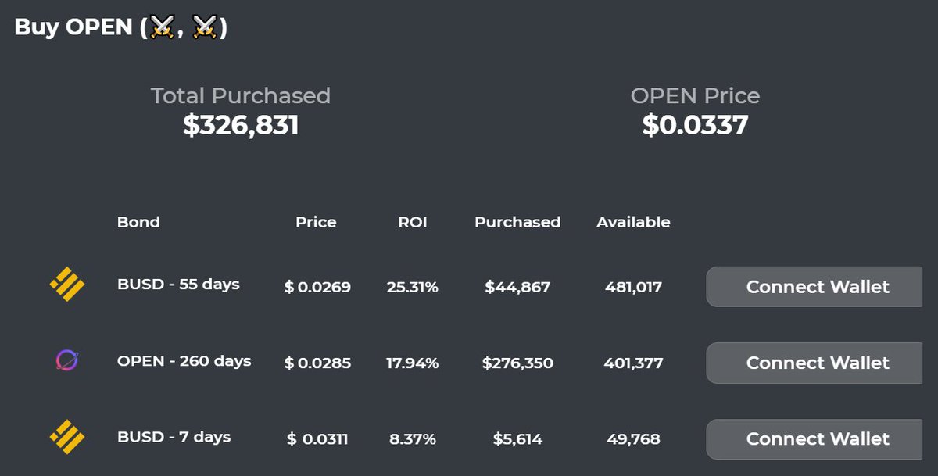Screen dimensions: 938x476
Task: Sort by the ROI column header
Action: coord(413,222)
